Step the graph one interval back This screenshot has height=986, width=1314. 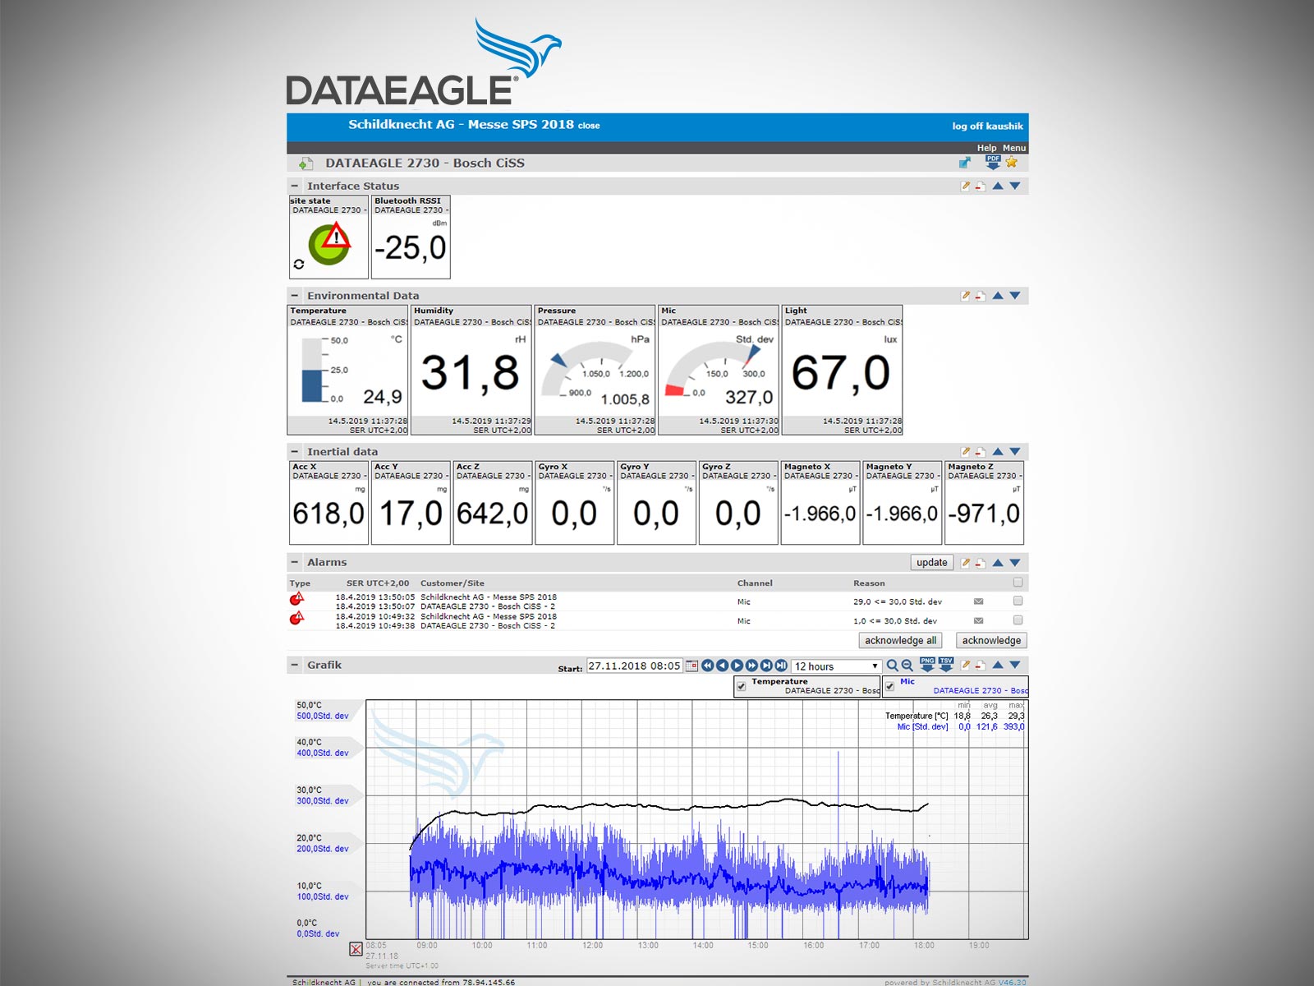click(x=722, y=666)
